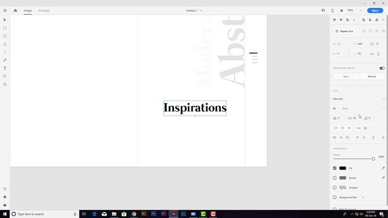Enable the Border checkbox
Image resolution: width=388 pixels, height=218 pixels.
click(x=335, y=177)
